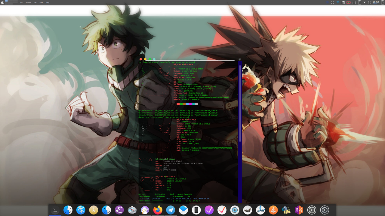Click the QTerminal vertical scrollbar handle

point(240,103)
